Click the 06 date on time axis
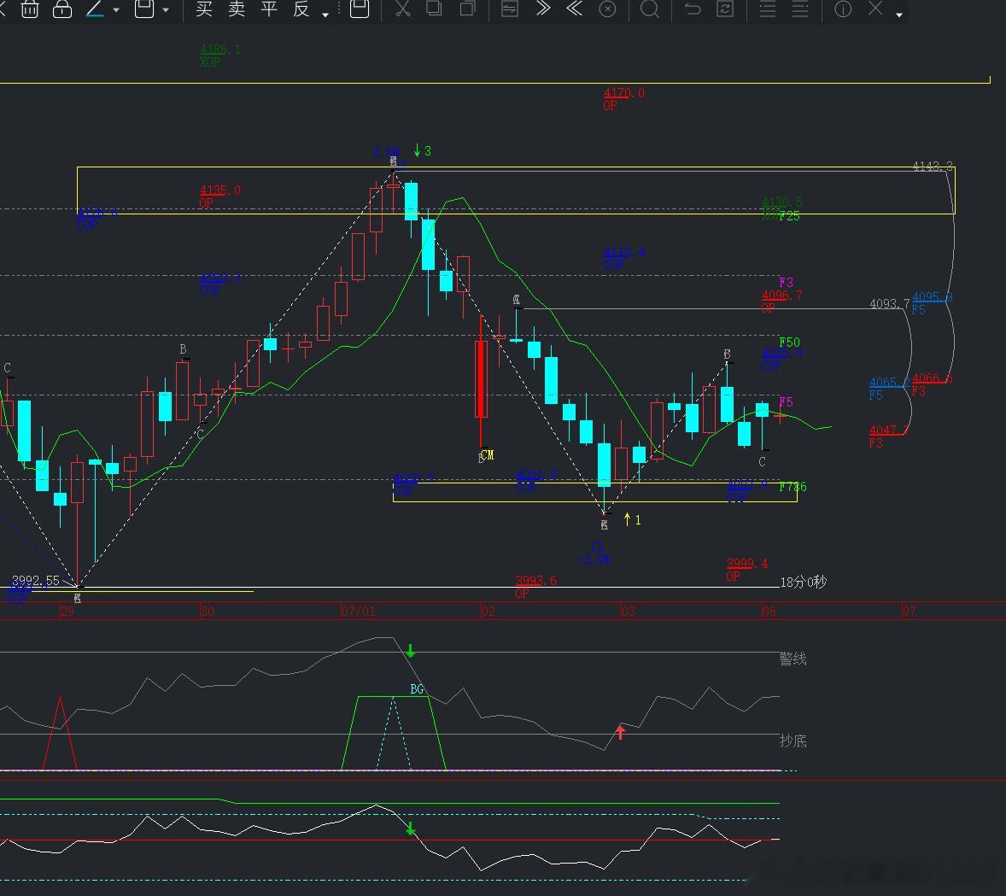This screenshot has width=1006, height=896. pyautogui.click(x=769, y=611)
